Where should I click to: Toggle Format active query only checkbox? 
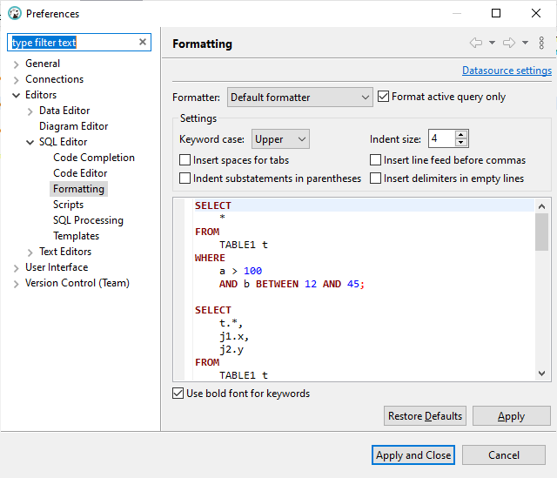383,97
